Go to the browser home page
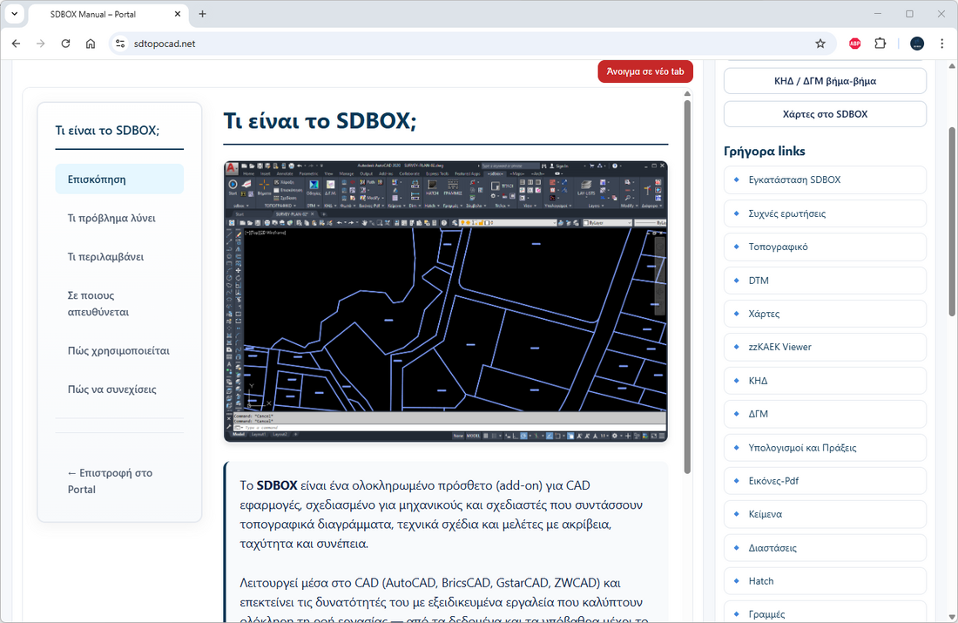Screen dimensions: 958x623 click(91, 44)
